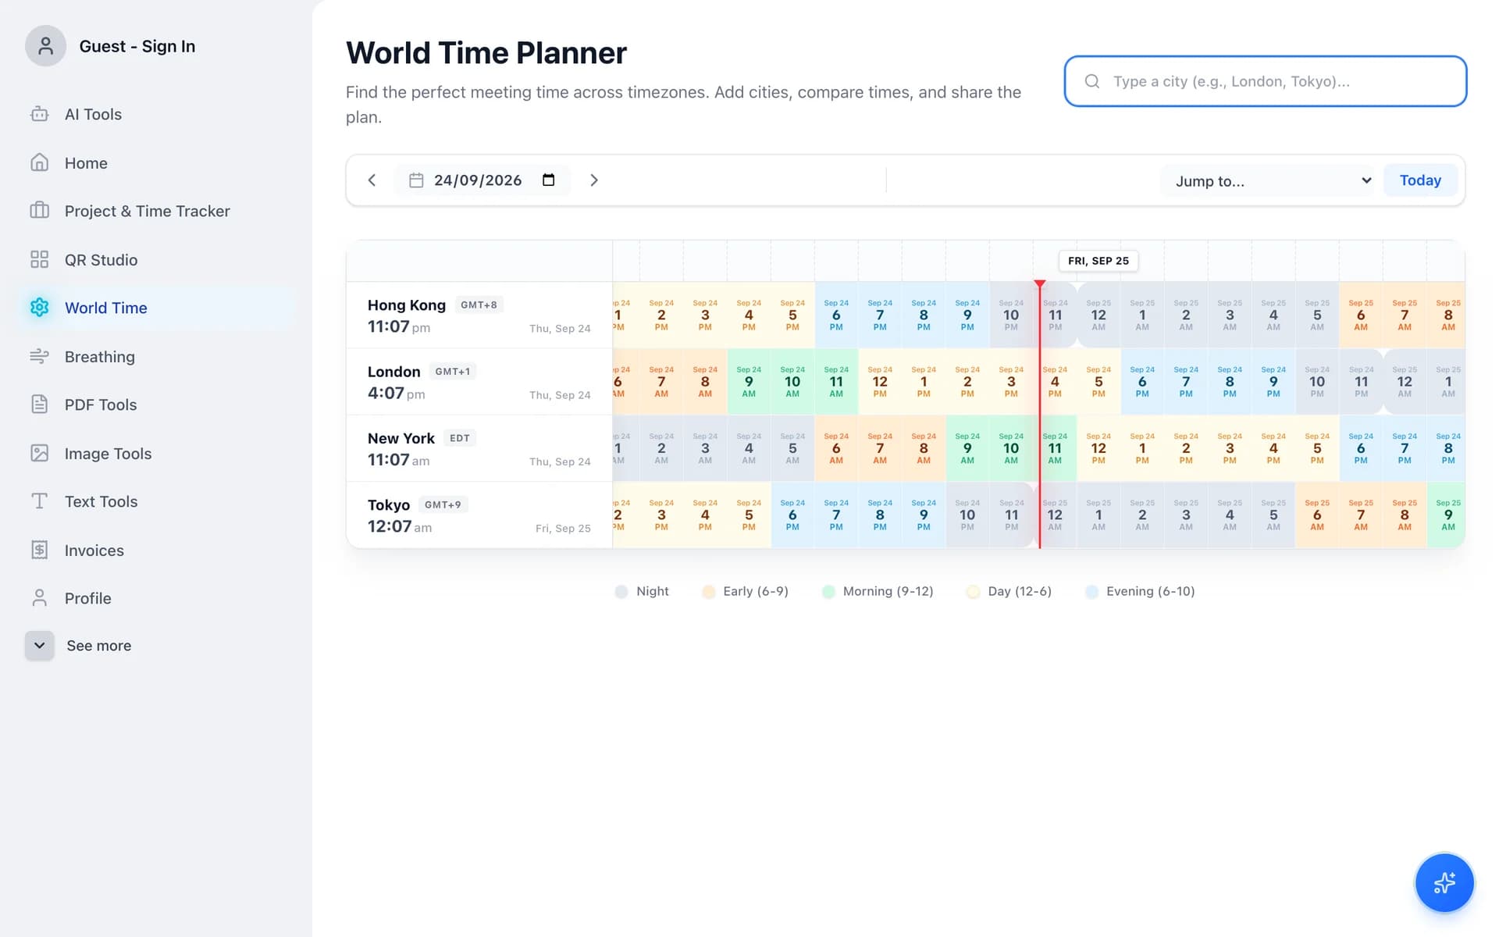This screenshot has height=937, width=1499.
Task: Click the guest user avatar icon
Action: point(45,46)
